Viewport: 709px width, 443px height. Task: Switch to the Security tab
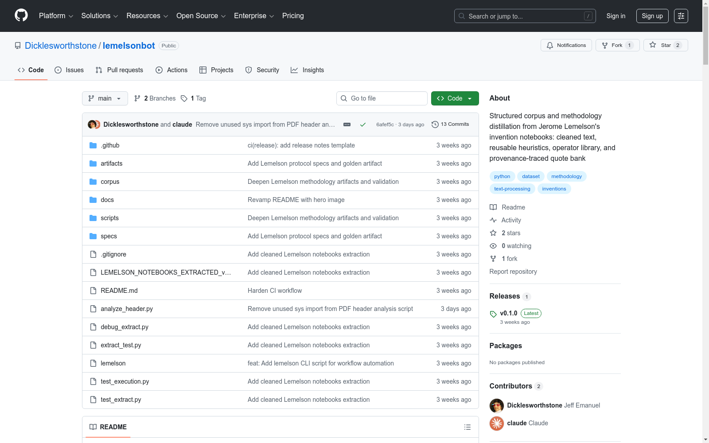[262, 70]
